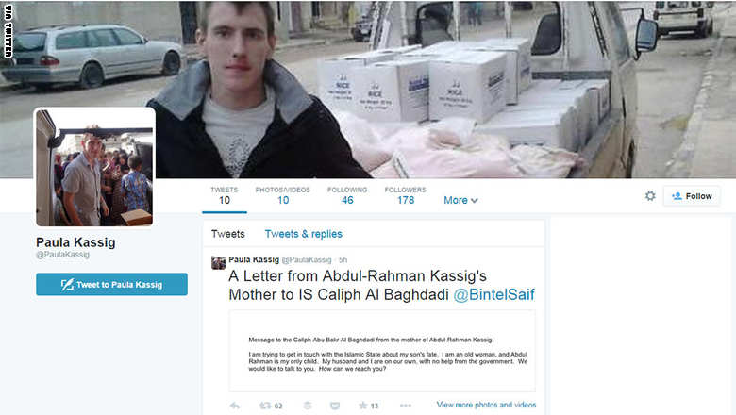Click the Pocket save icon under the tweet
Viewport: 736px width, 415px height.
click(335, 406)
